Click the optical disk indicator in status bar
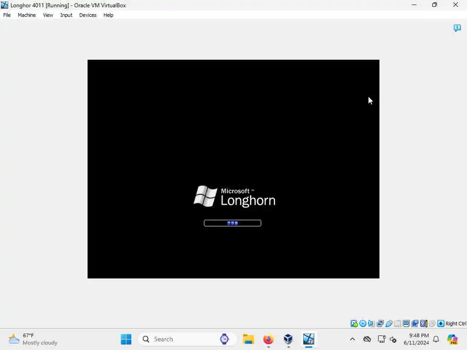This screenshot has height=350, width=467. pos(363,324)
